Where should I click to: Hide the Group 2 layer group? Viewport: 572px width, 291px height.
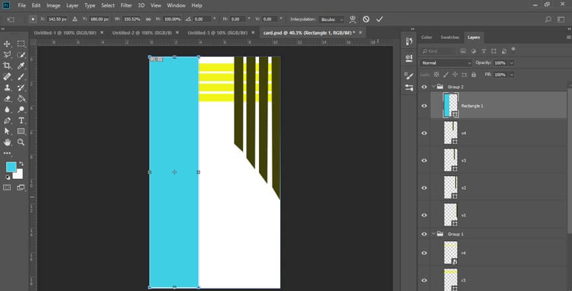424,86
